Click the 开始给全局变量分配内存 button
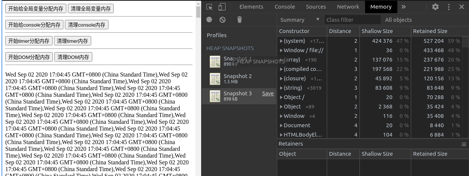This screenshot has height=176, width=469. pos(36,9)
